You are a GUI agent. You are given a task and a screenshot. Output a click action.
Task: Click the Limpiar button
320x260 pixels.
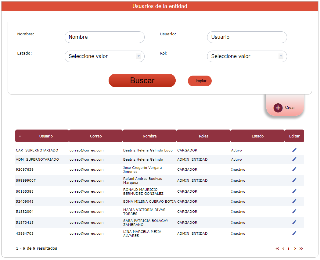tap(200, 81)
